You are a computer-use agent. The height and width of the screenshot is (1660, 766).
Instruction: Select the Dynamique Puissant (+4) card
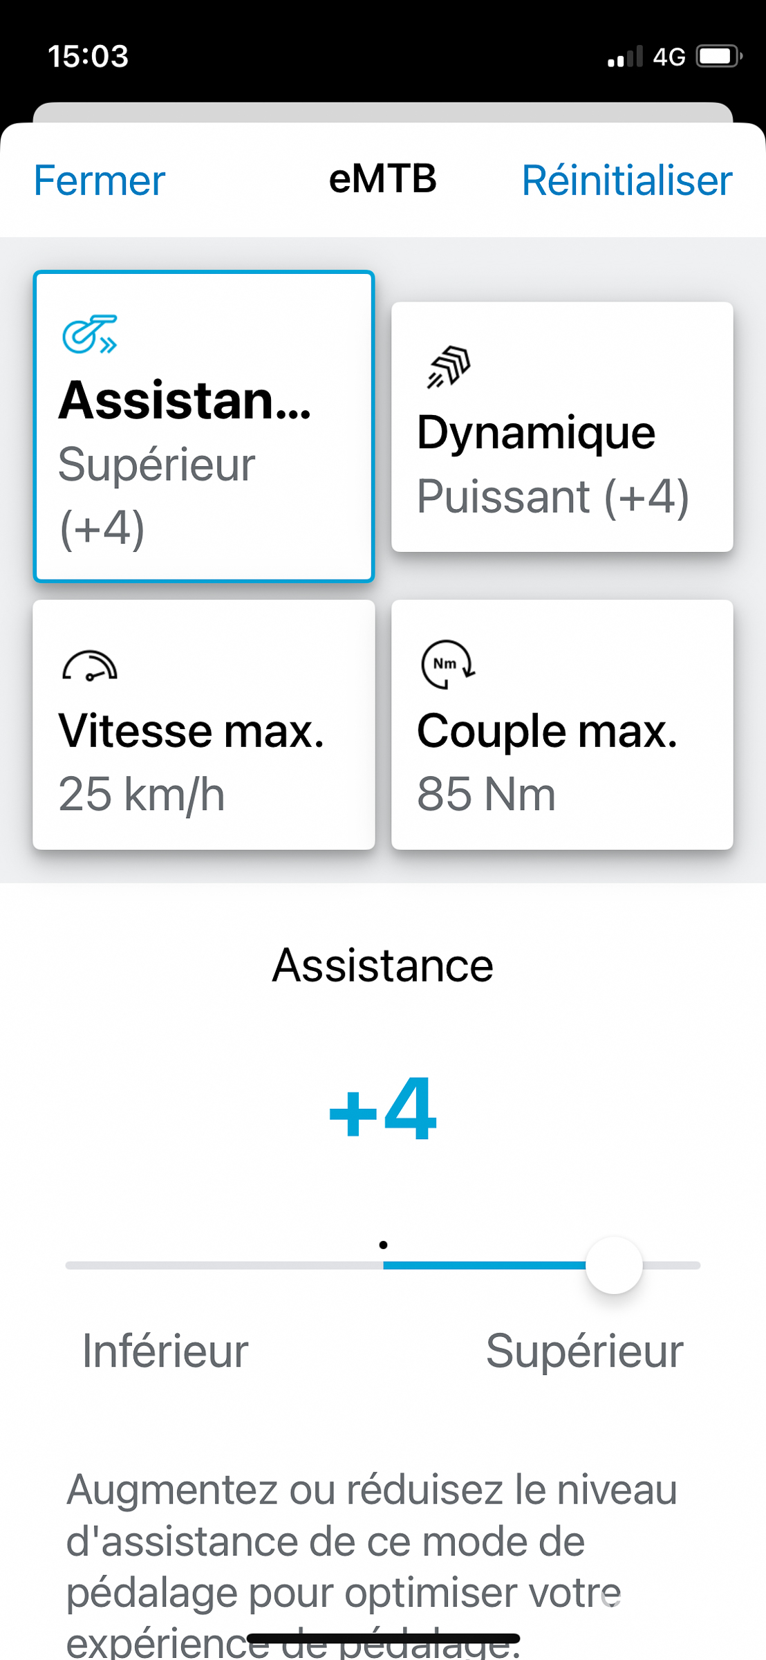pos(562,427)
